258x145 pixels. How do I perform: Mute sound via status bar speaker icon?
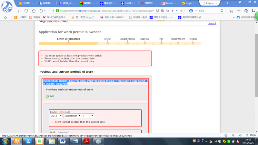pos(240,135)
